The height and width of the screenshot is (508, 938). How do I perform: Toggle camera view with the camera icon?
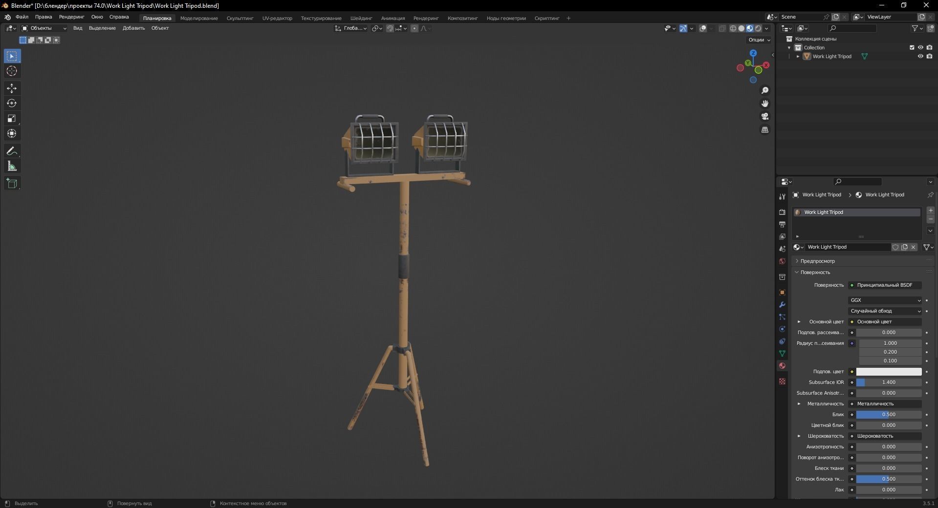(765, 117)
